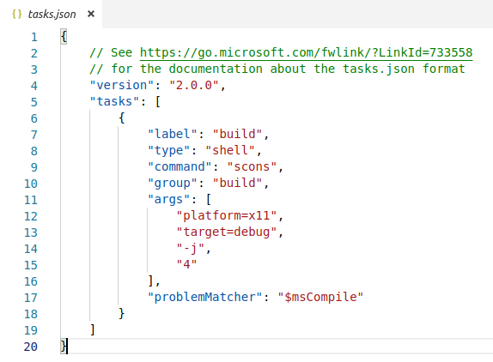Click the "$msCompile" problemMatcher value
The height and width of the screenshot is (362, 493).
pyautogui.click(x=320, y=298)
